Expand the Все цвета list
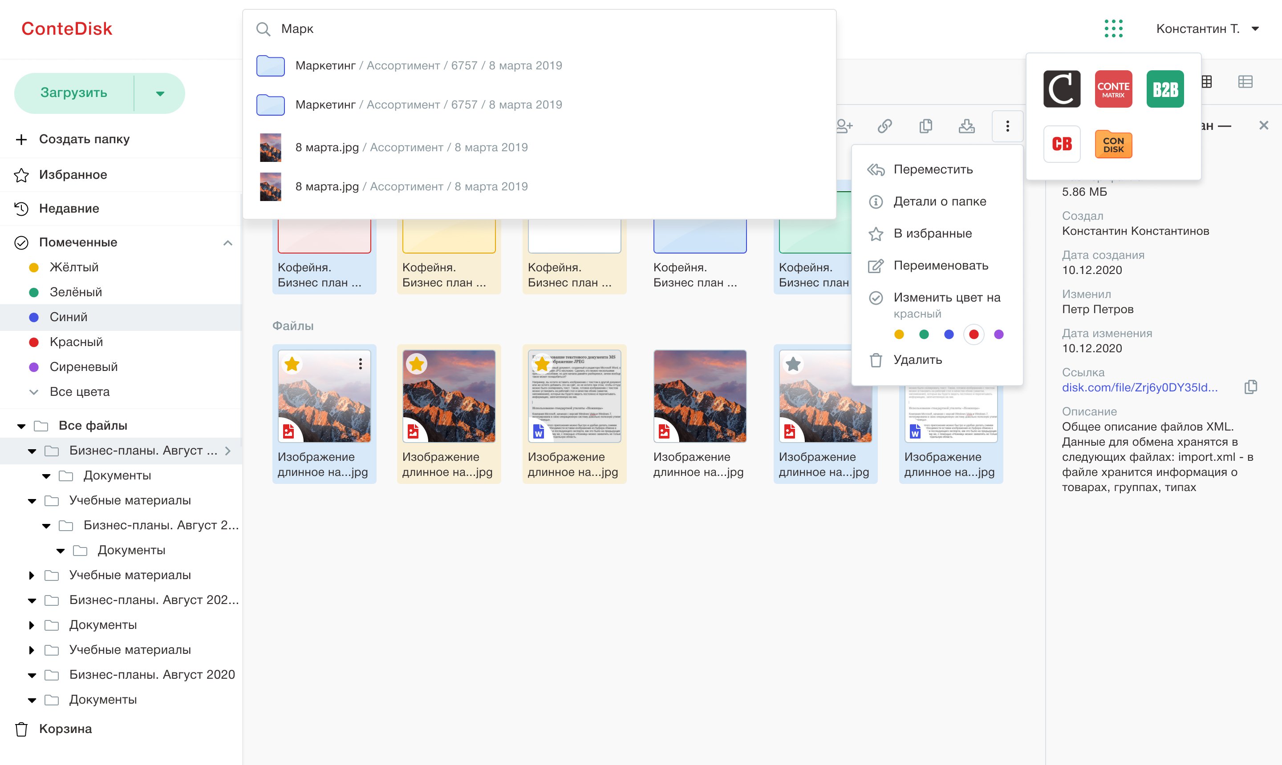 [79, 392]
